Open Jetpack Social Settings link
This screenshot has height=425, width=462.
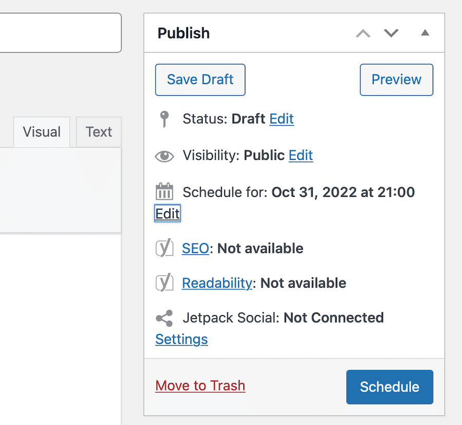point(181,339)
